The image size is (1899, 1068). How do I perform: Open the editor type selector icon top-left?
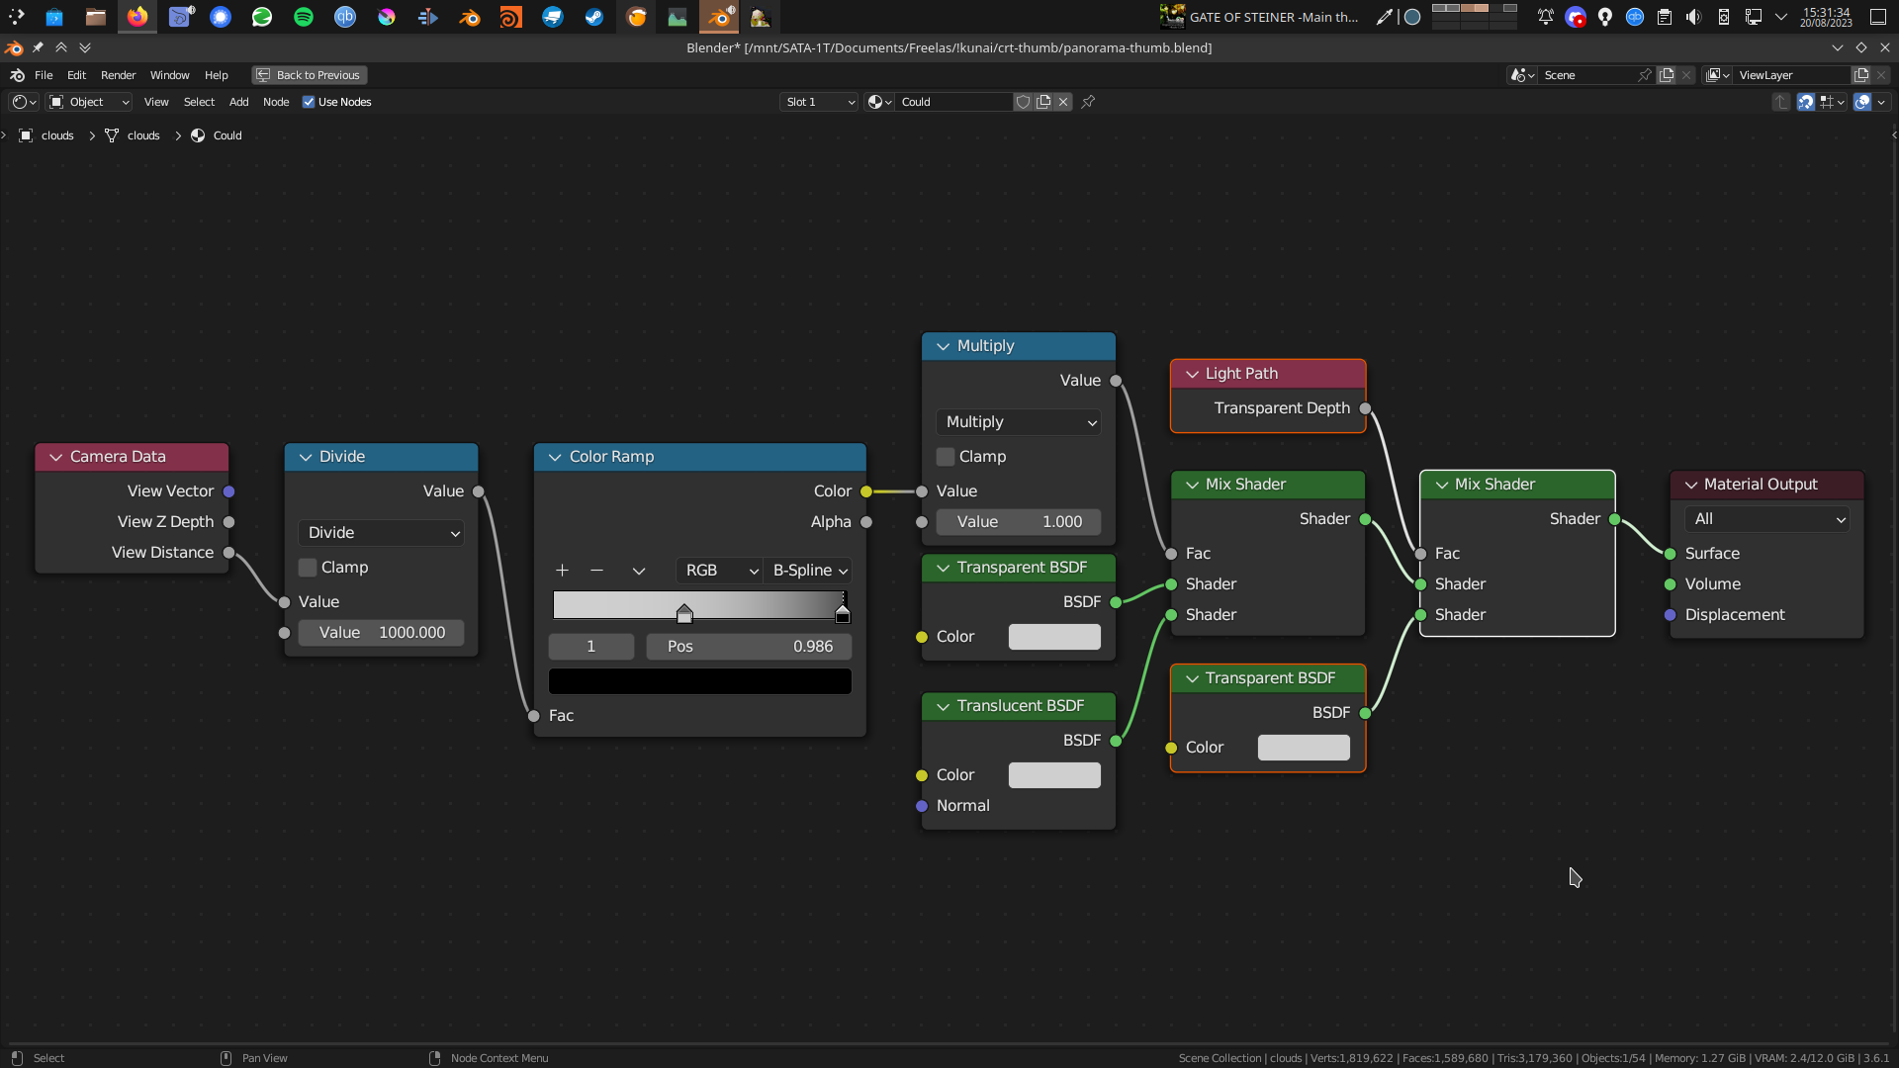pos(20,102)
